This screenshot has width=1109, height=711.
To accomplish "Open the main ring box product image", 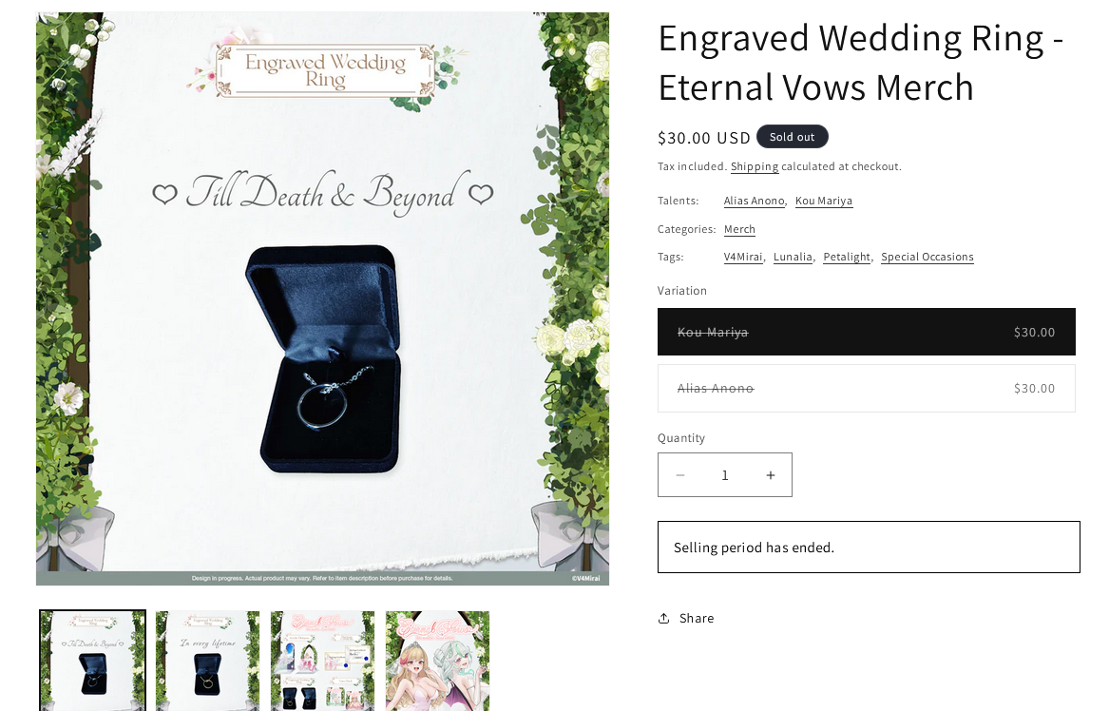I will [x=322, y=298].
